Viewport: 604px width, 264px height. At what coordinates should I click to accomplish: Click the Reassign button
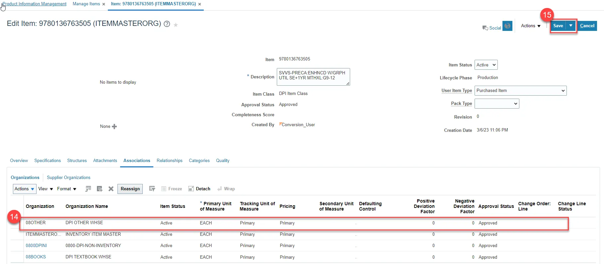click(130, 189)
